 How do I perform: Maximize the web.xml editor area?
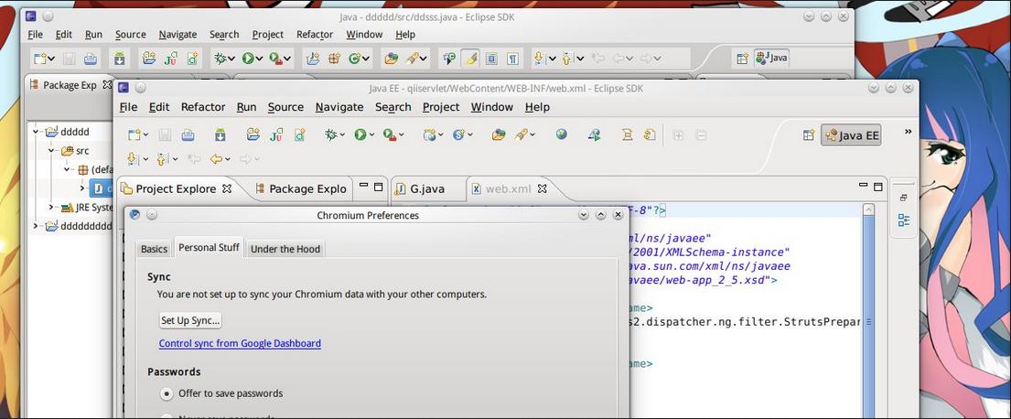point(877,187)
